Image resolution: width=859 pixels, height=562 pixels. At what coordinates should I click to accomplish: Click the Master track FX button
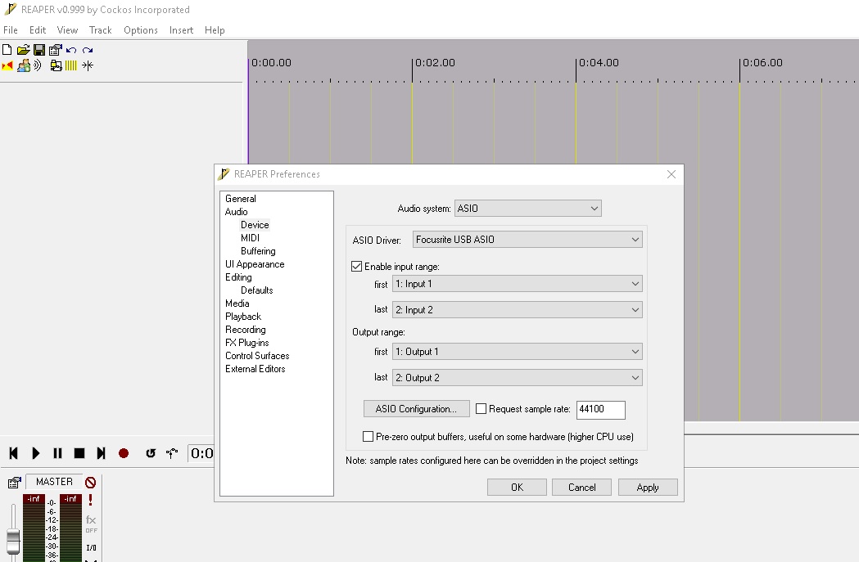(91, 520)
